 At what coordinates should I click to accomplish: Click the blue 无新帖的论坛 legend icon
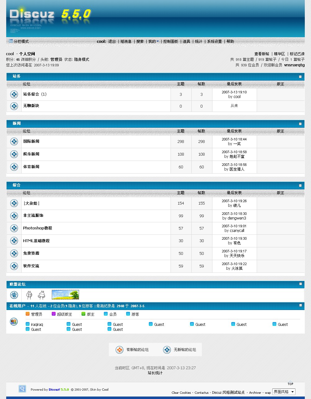167,350
